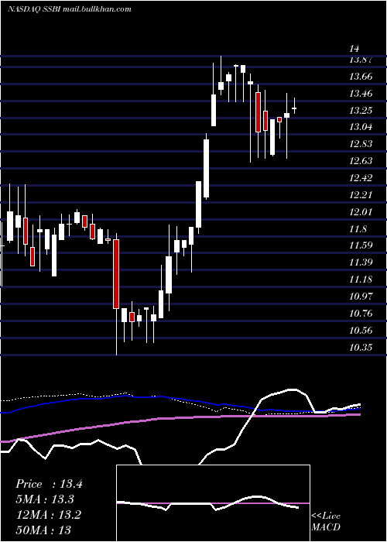Select the 14 price axis label
The image size is (387, 542).
[x=354, y=48]
